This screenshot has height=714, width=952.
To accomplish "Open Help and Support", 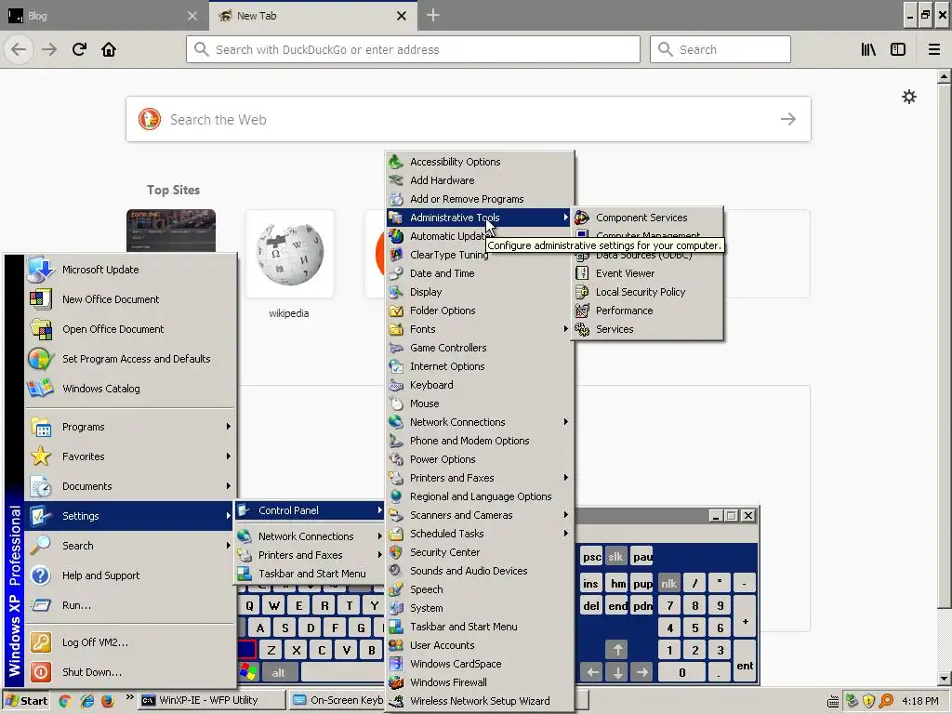I will 130,575.
